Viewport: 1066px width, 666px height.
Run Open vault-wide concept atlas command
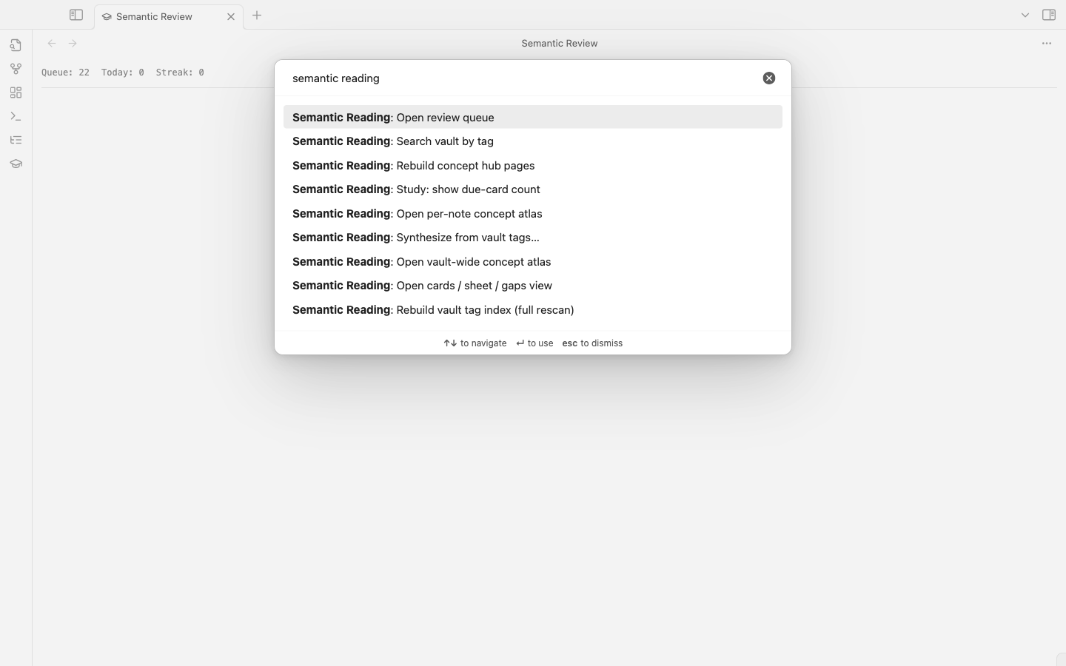533,262
